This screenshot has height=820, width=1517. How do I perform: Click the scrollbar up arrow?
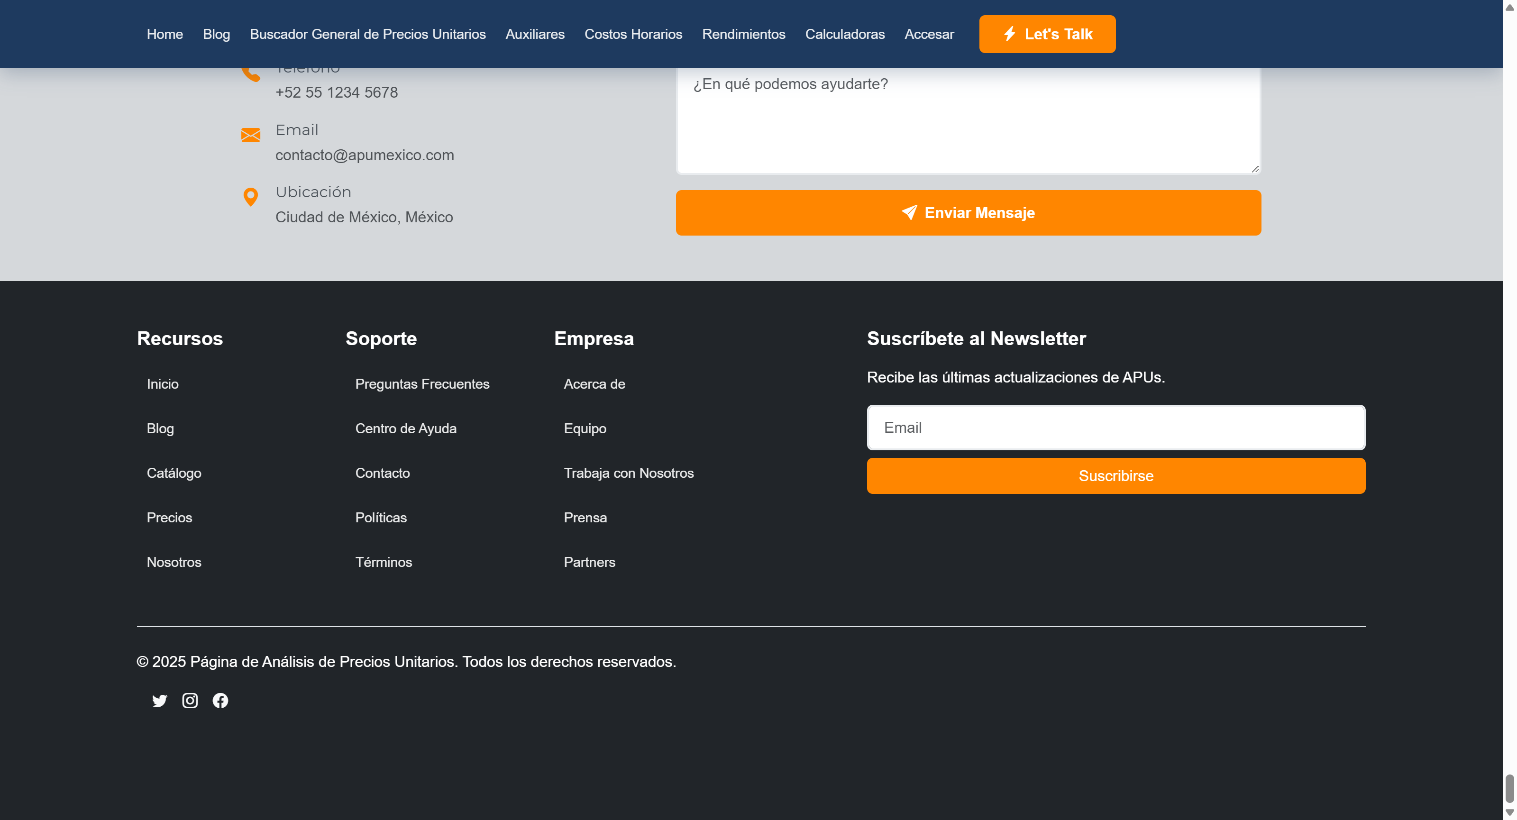tap(1509, 7)
